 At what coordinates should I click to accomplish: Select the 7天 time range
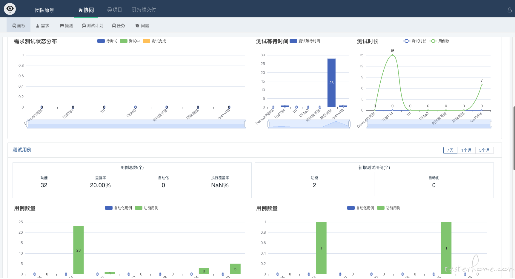tap(450, 150)
